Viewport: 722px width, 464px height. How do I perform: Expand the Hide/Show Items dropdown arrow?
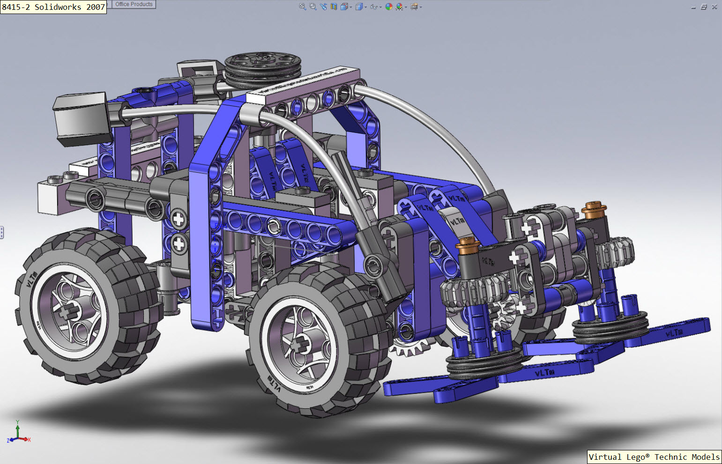tap(380, 7)
